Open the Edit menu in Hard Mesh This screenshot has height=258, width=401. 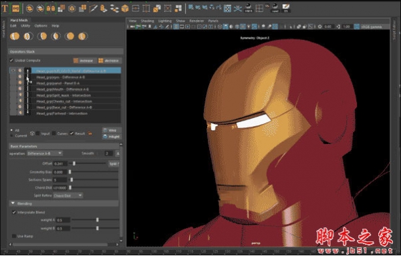click(13, 26)
